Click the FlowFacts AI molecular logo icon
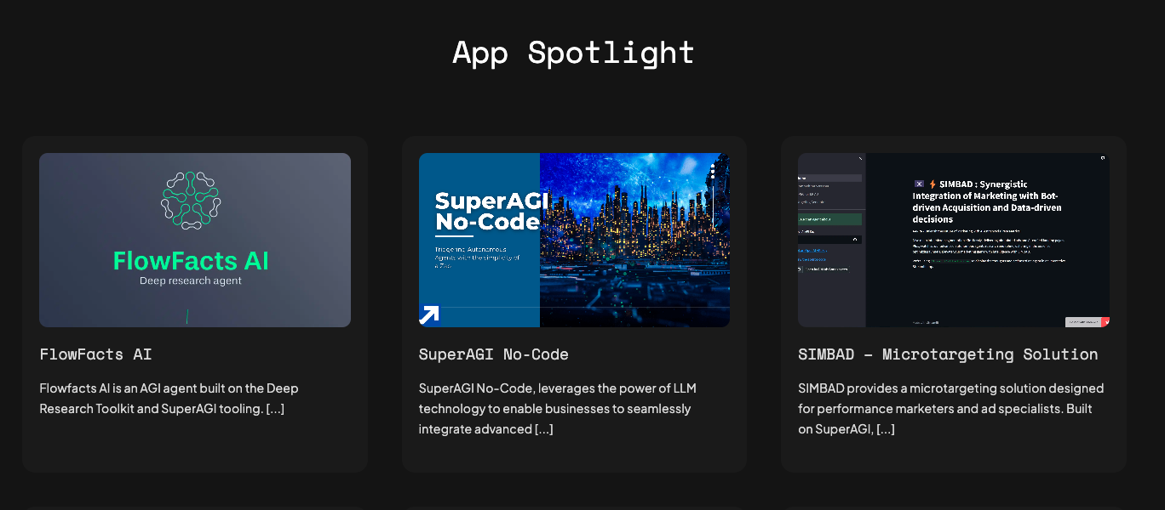 pyautogui.click(x=191, y=200)
